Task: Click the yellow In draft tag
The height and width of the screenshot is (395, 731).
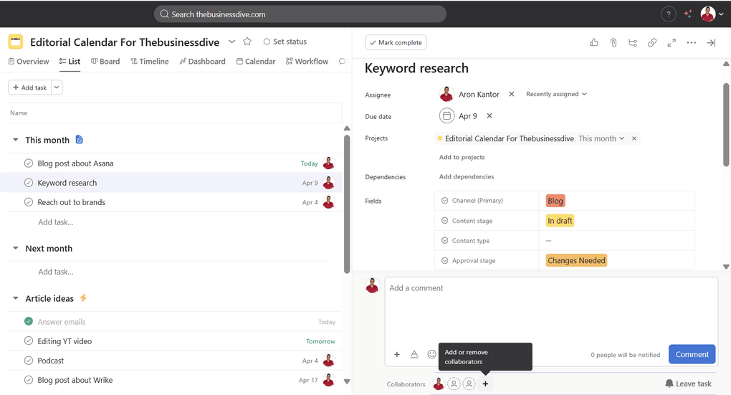Action: tap(560, 221)
